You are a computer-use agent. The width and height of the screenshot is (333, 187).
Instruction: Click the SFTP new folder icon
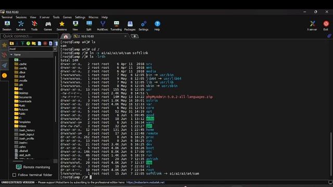pos(33,43)
